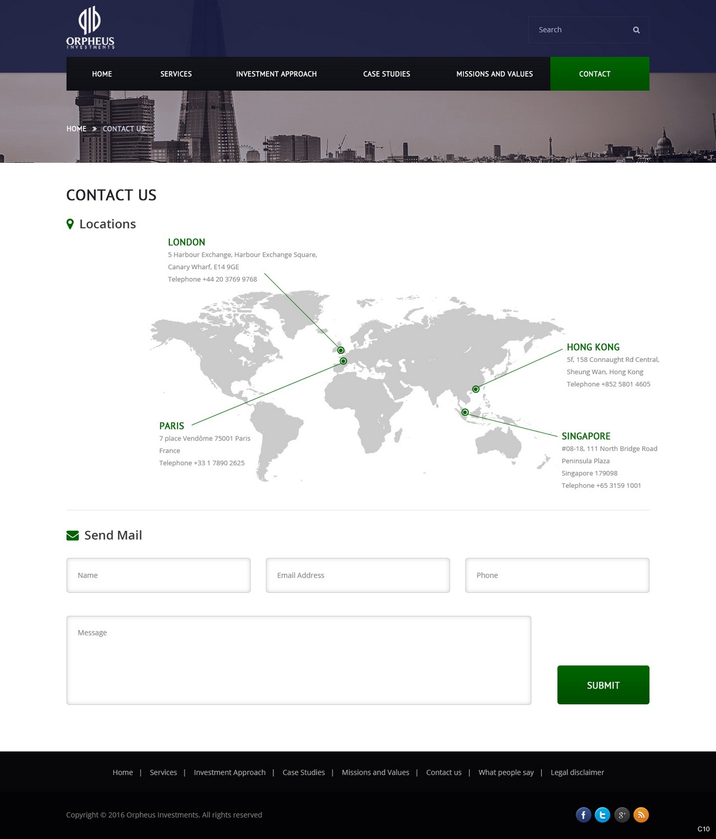This screenshot has width=716, height=839.
Task: Open the CONTACT navigation tab
Action: (594, 73)
